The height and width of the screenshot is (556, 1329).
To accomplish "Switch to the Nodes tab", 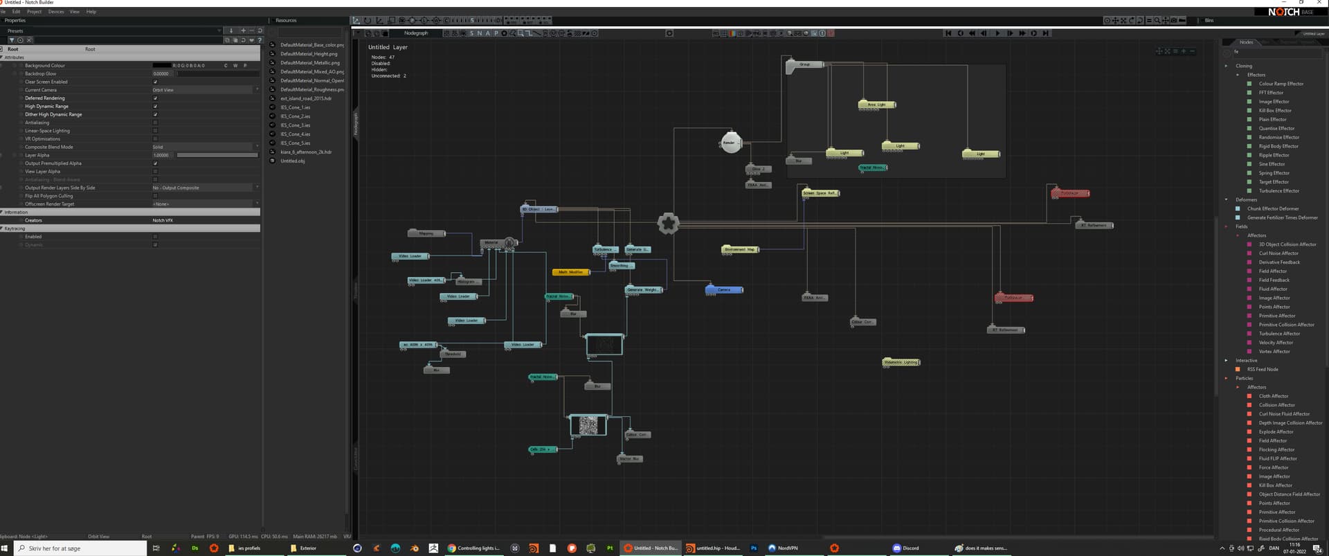I will coord(1246,42).
